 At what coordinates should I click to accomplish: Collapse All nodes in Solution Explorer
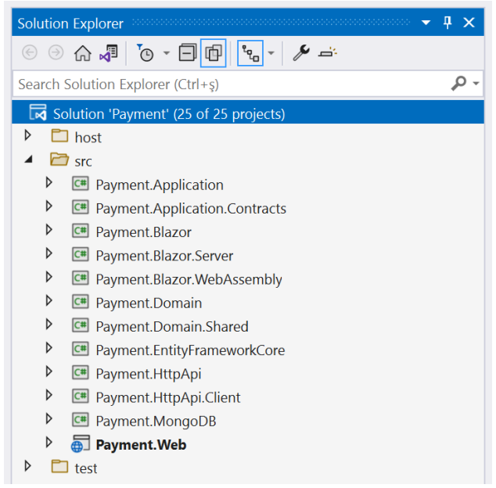tap(188, 53)
